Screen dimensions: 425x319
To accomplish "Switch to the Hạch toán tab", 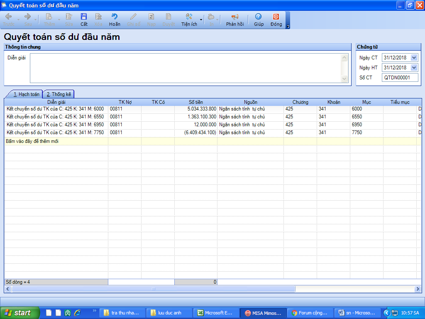I will coord(26,94).
